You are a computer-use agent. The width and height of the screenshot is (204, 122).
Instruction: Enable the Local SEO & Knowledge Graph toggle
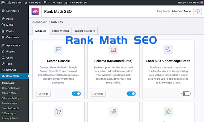click(x=186, y=94)
